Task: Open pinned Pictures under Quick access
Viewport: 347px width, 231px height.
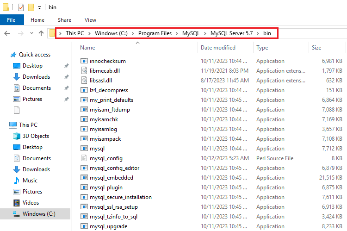Action: (32, 99)
